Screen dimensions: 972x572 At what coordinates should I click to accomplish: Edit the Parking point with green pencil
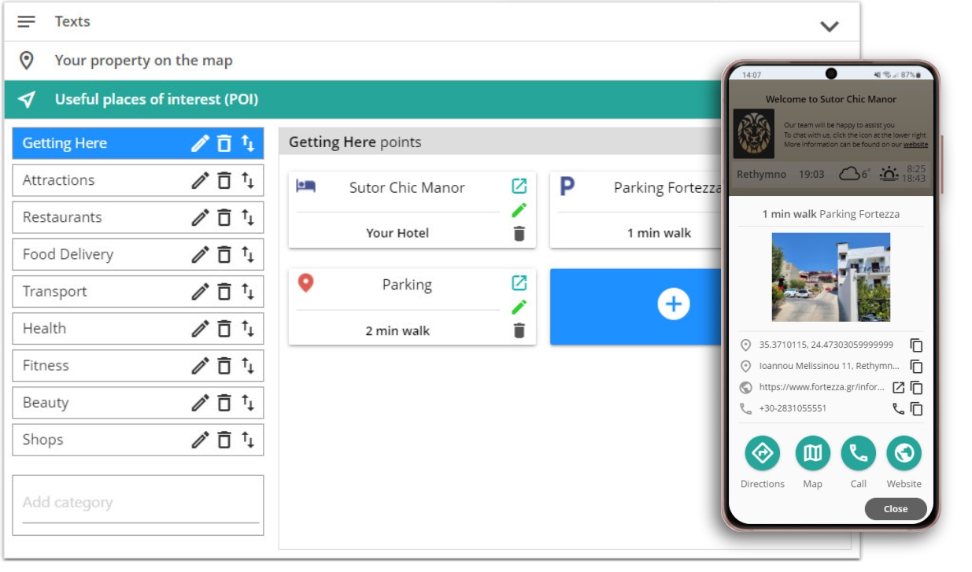[519, 307]
